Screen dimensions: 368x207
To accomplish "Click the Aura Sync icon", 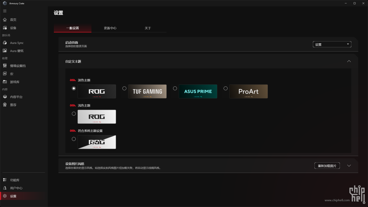I will coord(5,43).
